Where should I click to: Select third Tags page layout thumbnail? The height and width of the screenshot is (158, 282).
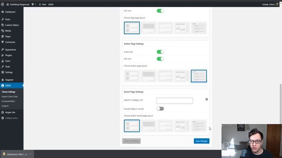coord(165,28)
